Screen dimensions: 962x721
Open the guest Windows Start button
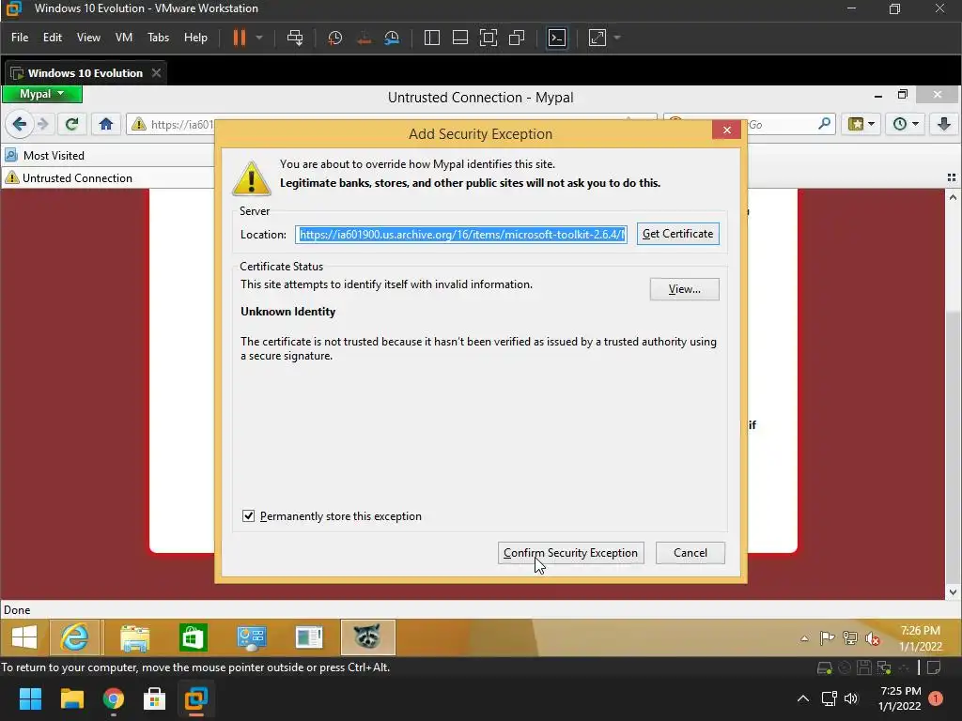[x=23, y=637]
